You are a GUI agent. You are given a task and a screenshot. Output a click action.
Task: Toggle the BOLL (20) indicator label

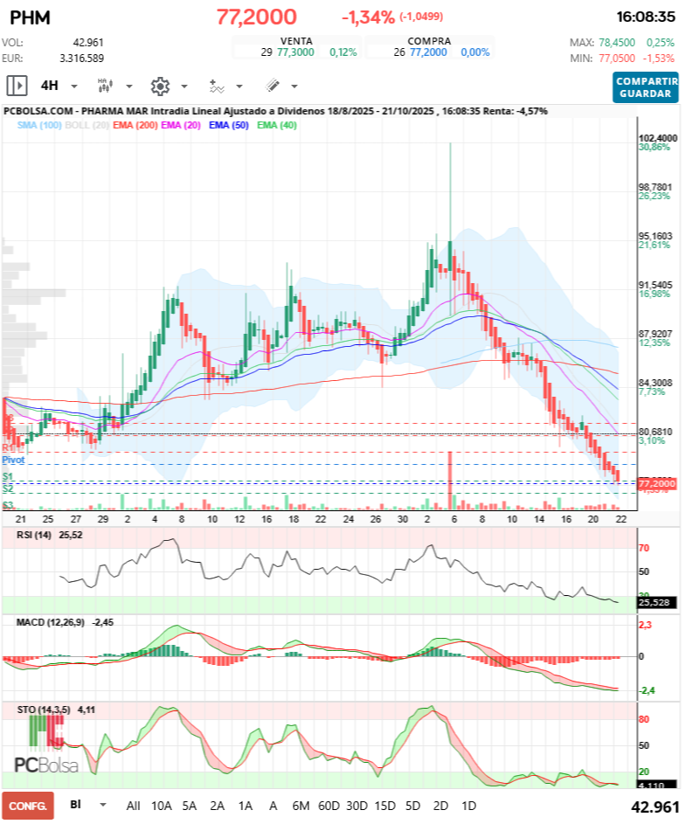point(87,126)
